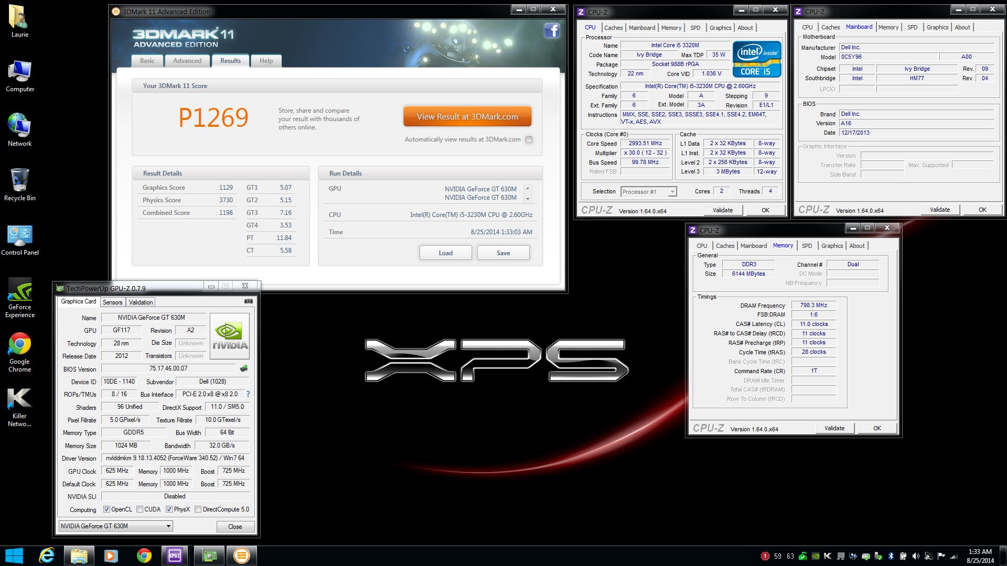Click the taskbar clock showing 1:33 AM
1007x566 pixels.
[979, 556]
